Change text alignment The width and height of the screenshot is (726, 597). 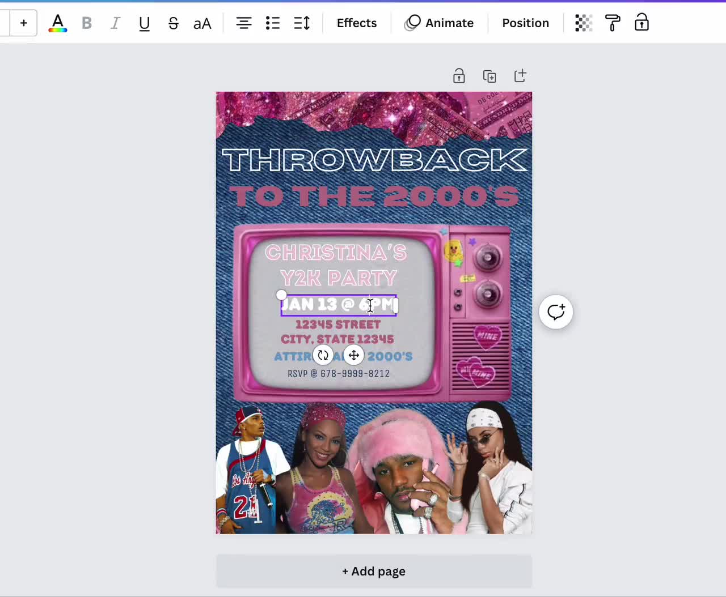244,23
